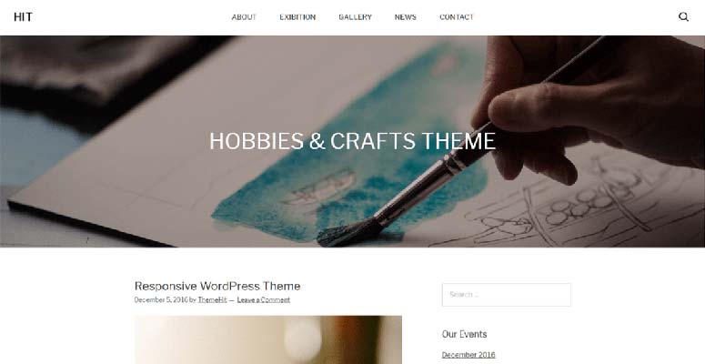
Task: Navigate to the News section
Action: (405, 17)
